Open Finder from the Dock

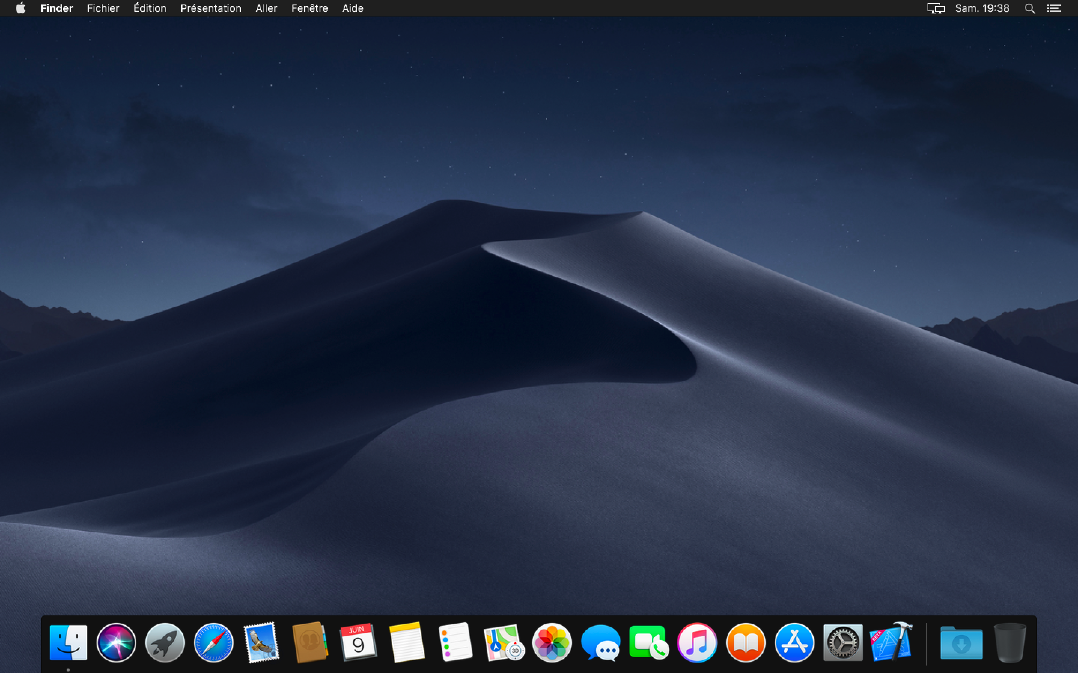(x=68, y=642)
